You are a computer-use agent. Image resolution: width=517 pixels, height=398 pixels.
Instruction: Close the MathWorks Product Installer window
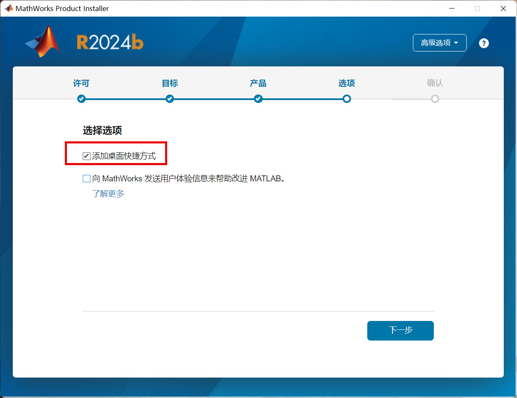(503, 9)
